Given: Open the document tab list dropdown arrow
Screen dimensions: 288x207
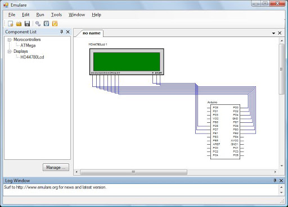Looking at the screenshot, I should (273, 33).
